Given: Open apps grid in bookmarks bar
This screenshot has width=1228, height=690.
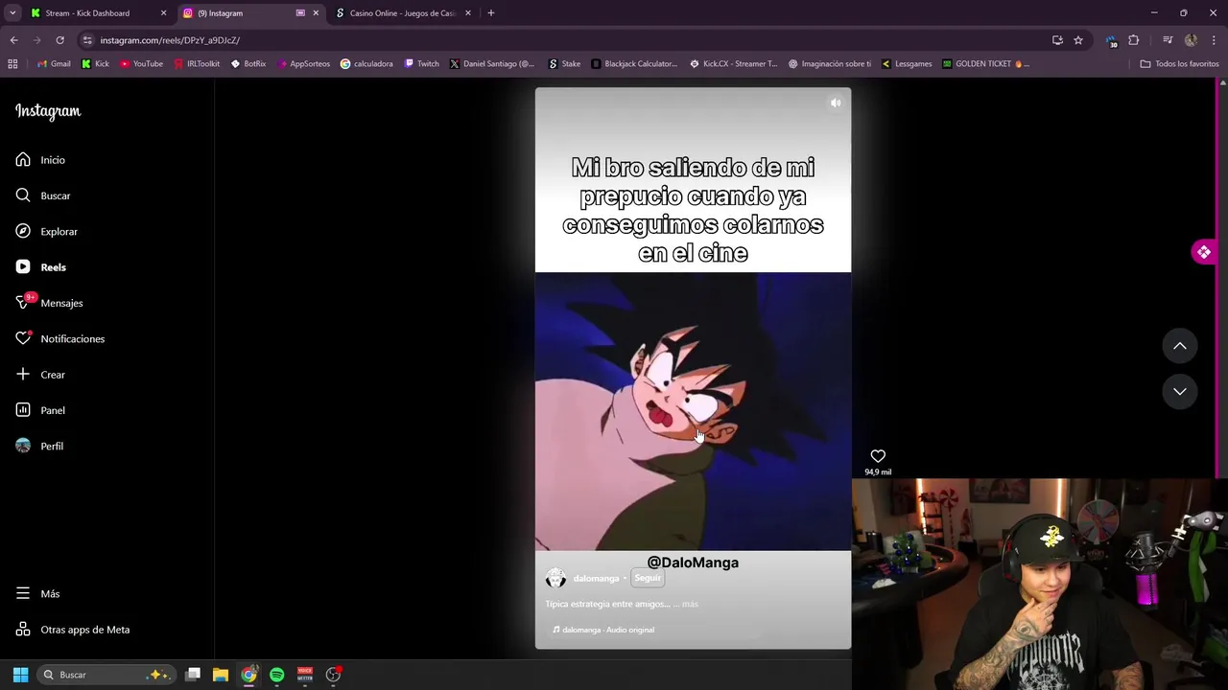Looking at the screenshot, I should click(x=12, y=64).
